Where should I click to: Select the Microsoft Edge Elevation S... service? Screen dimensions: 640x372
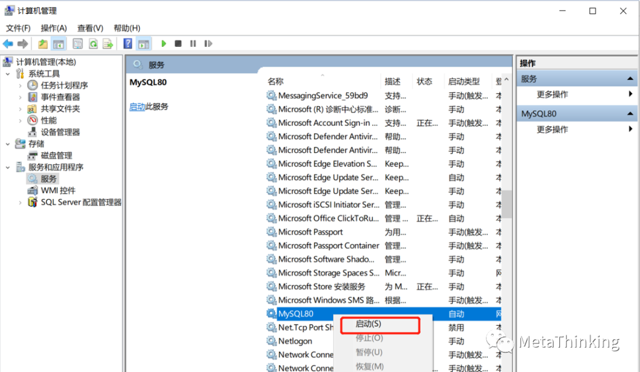383,163
